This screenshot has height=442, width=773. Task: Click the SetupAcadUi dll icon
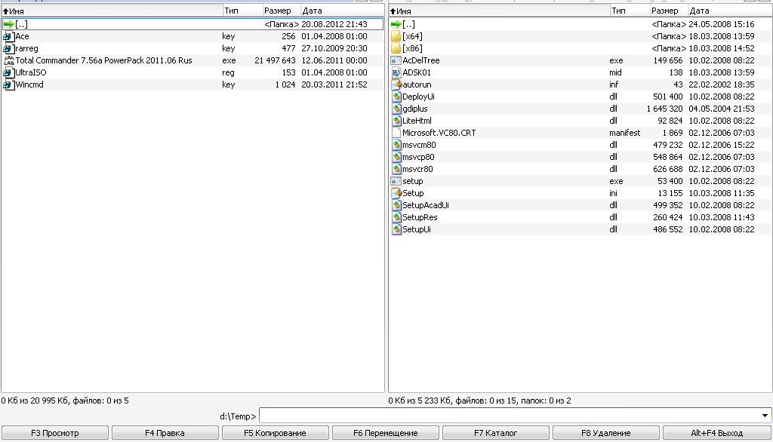(396, 205)
